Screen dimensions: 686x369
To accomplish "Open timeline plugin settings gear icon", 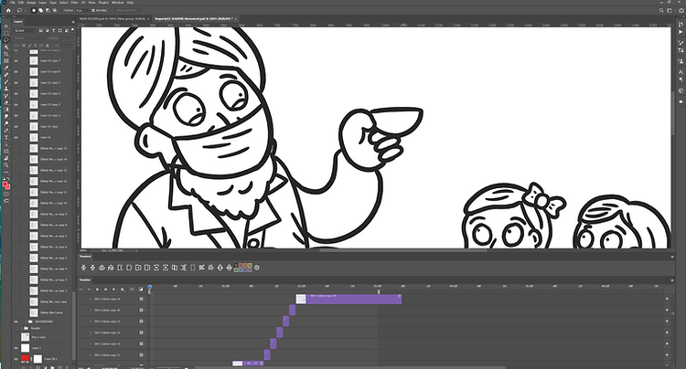I will point(257,268).
